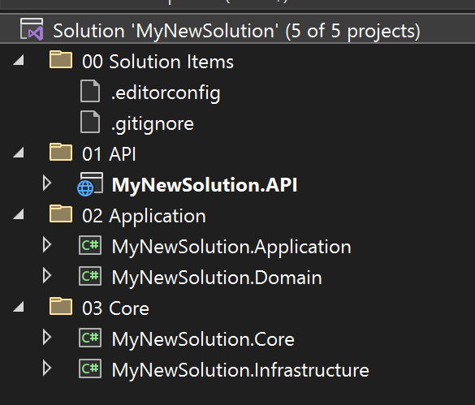Collapse the 00 Solution Items folder

[x=19, y=60]
